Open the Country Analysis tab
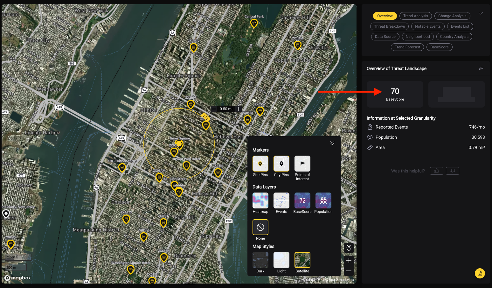This screenshot has width=492, height=288. pos(454,37)
